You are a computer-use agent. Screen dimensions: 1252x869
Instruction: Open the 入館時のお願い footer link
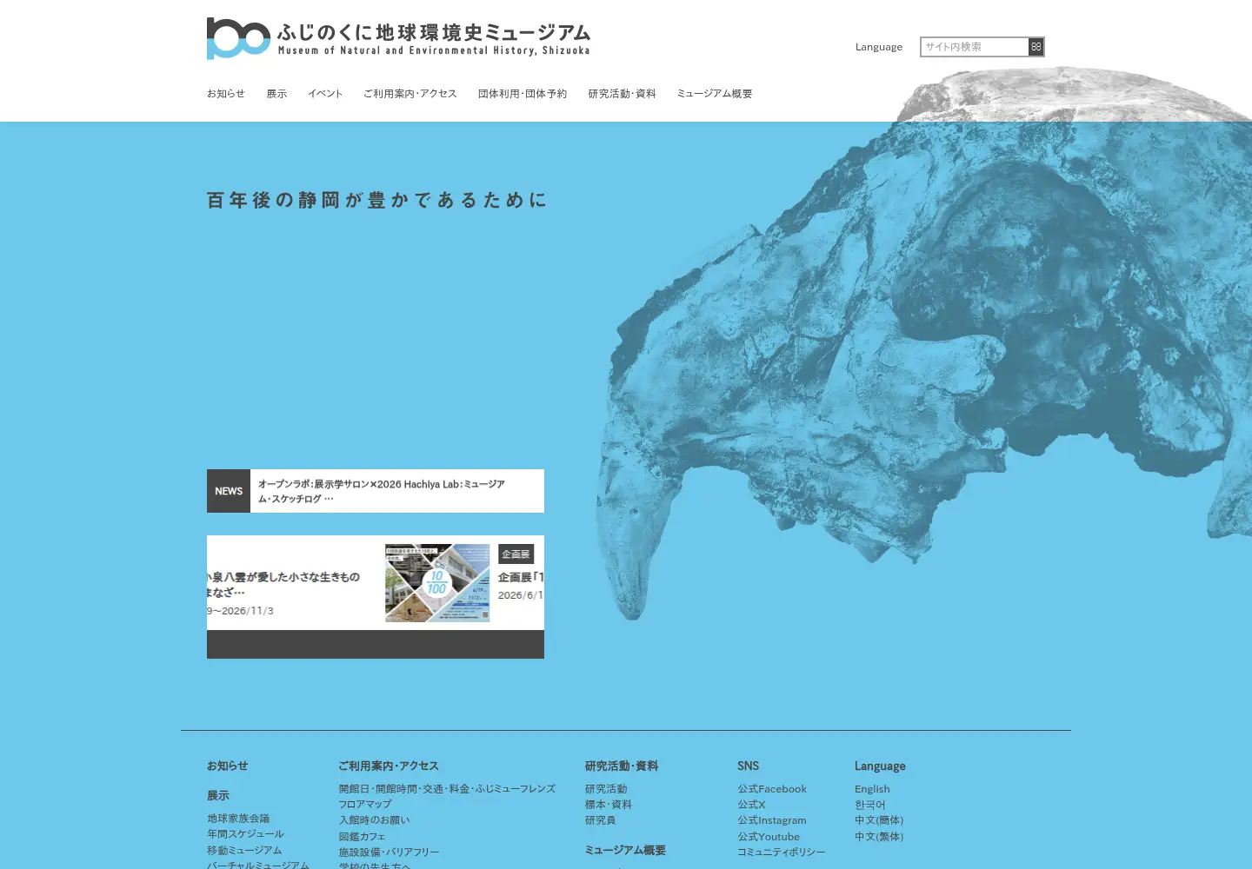[374, 819]
